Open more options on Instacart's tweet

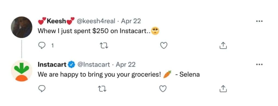click(259, 65)
